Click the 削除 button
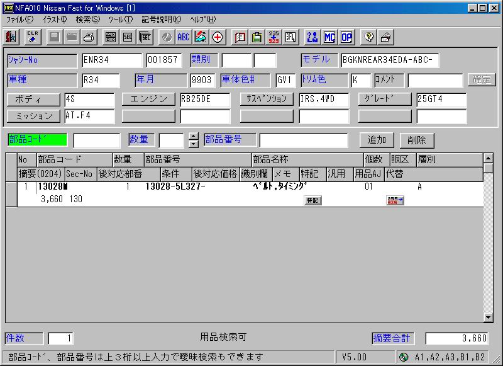 [416, 140]
